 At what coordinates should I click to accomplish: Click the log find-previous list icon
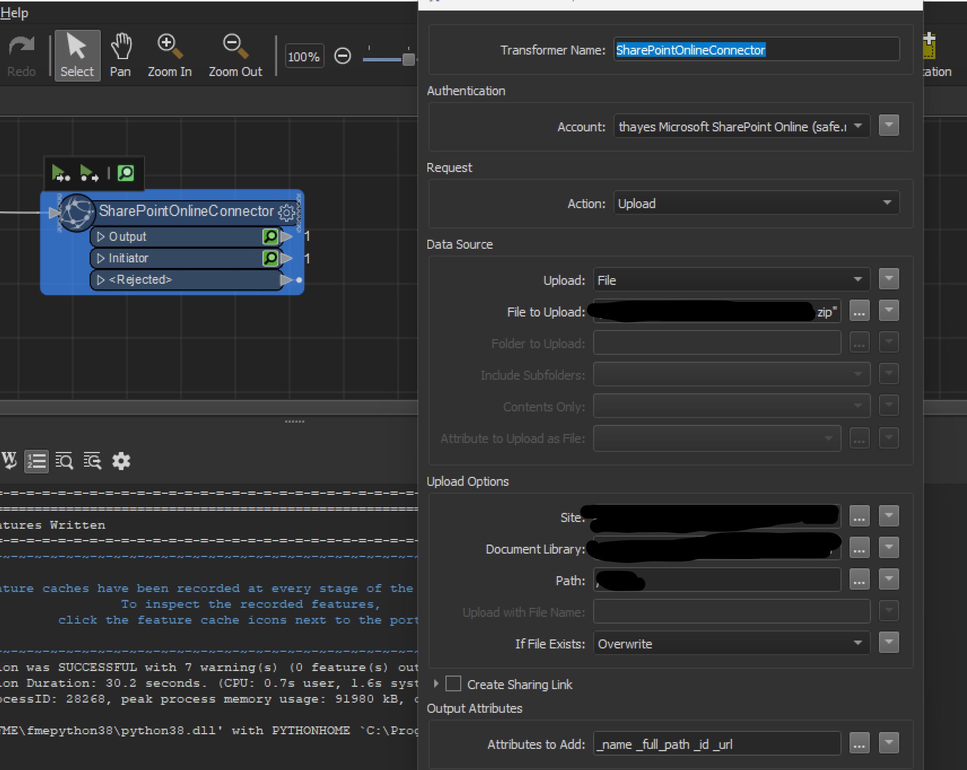tap(92, 461)
